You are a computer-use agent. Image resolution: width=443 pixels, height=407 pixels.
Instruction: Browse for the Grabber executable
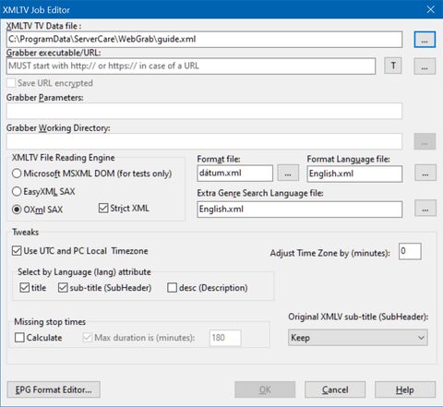425,66
